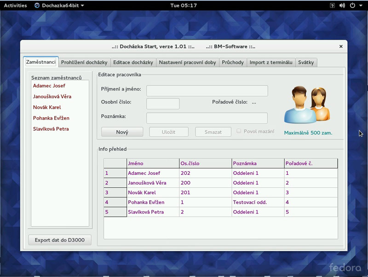The image size is (368, 277).
Task: Click into the Osobní číslo field
Action: click(163, 104)
